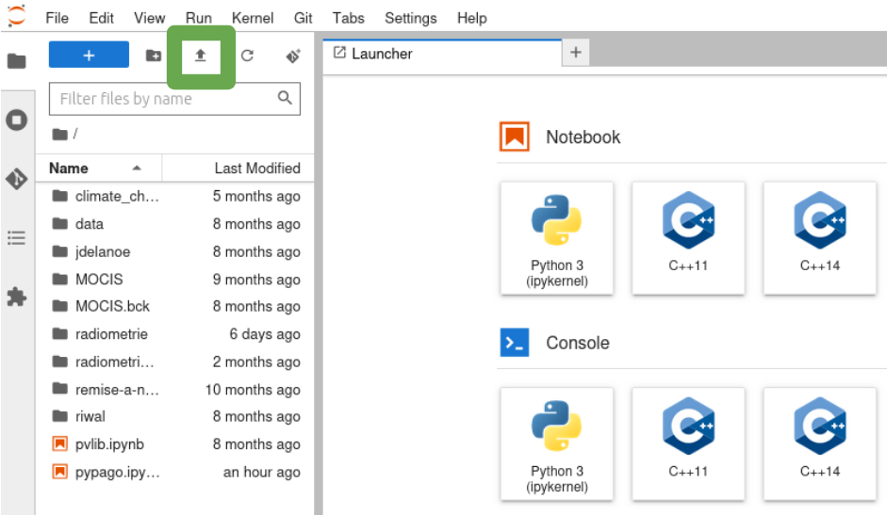The width and height of the screenshot is (887, 515).
Task: Open the Extension Manager puzzle icon
Action: coord(16,297)
